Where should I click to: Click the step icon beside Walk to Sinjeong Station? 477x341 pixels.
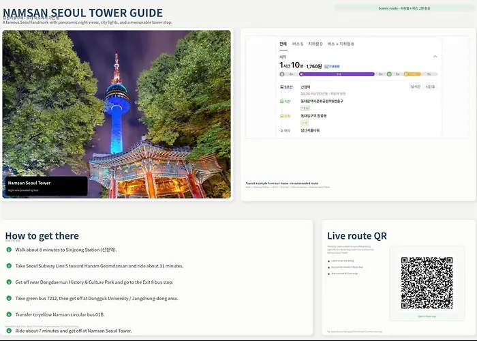pos(9,250)
